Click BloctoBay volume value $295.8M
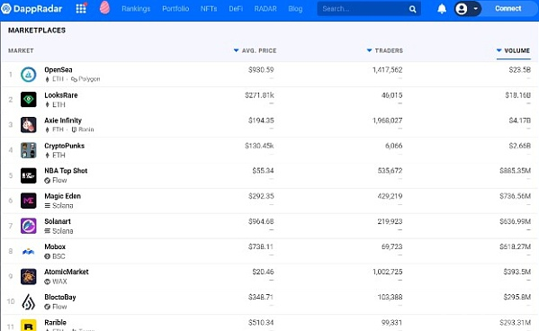Viewport: 539px width, 331px height. (x=517, y=298)
